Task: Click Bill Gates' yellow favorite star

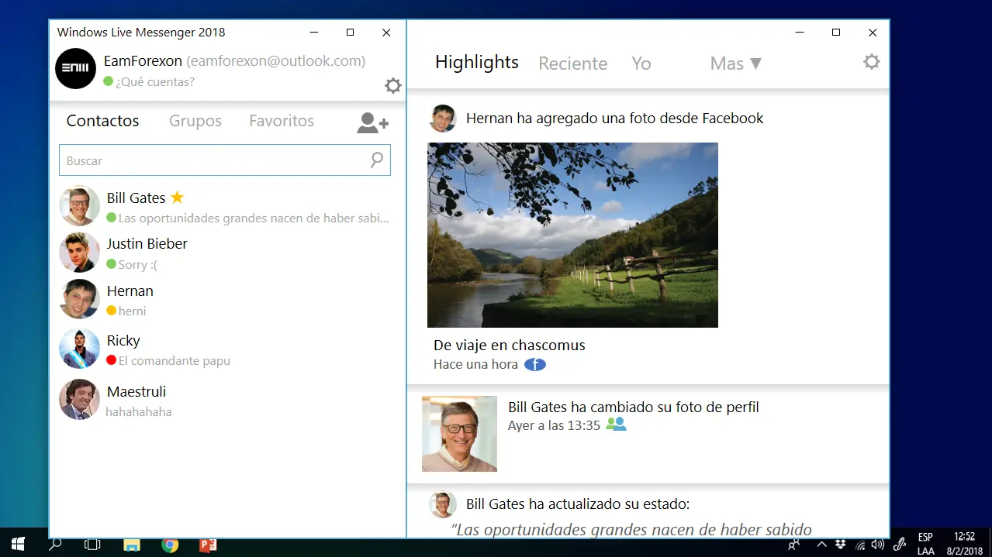Action: (177, 198)
